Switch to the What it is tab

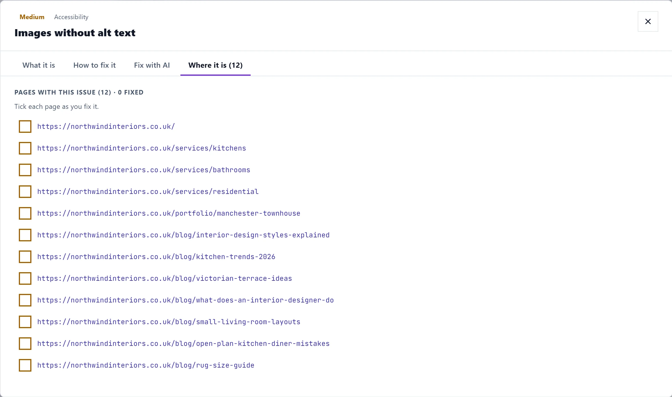[39, 65]
